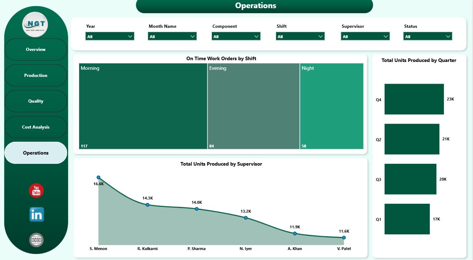Click the Q1 axis label
This screenshot has width=473, height=260.
tap(378, 219)
